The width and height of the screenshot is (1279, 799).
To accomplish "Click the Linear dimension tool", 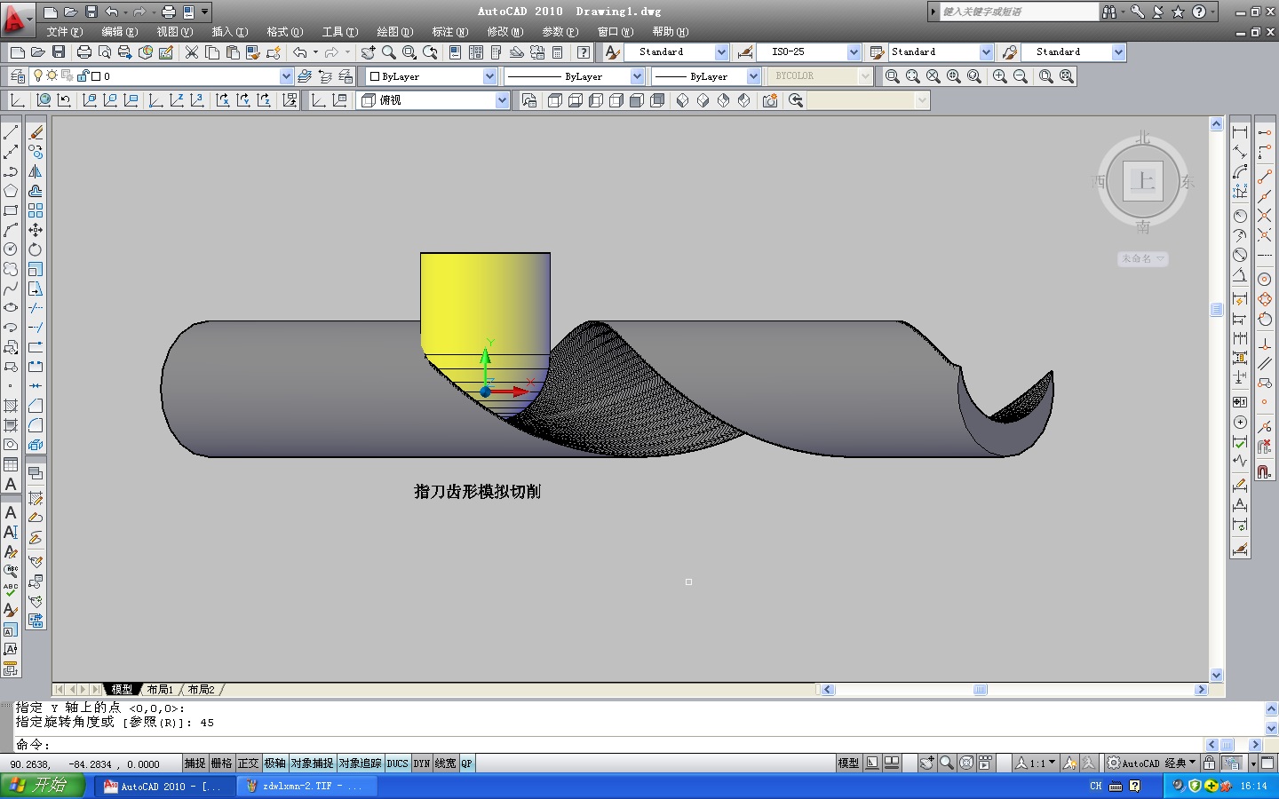I will click(x=1240, y=132).
